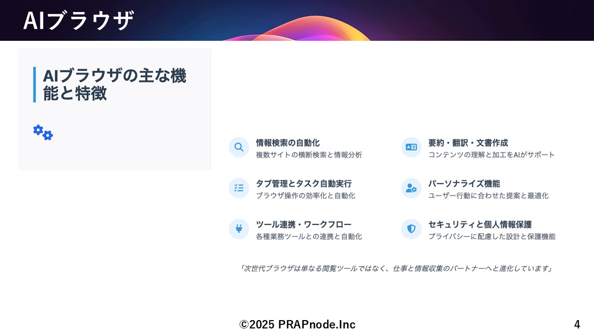Image resolution: width=594 pixels, height=334 pixels.
Task: Click the shield security icon
Action: [411, 229]
